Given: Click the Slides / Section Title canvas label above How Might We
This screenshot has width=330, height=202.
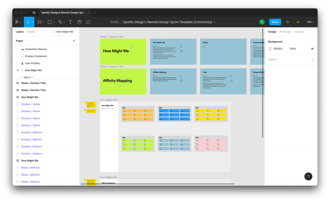Looking at the screenshot, I should (112, 37).
